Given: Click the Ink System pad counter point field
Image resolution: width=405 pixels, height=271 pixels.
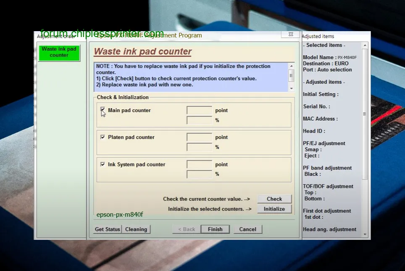Looking at the screenshot, I should coord(200,164).
